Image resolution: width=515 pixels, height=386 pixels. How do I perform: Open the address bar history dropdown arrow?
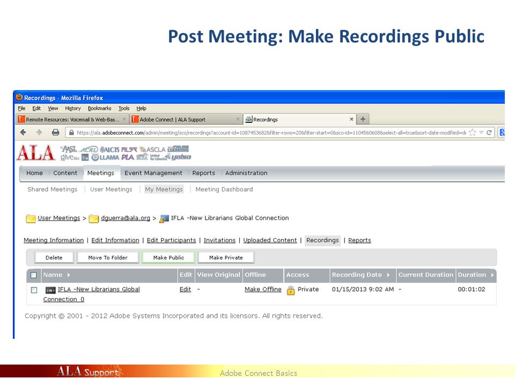coord(481,132)
